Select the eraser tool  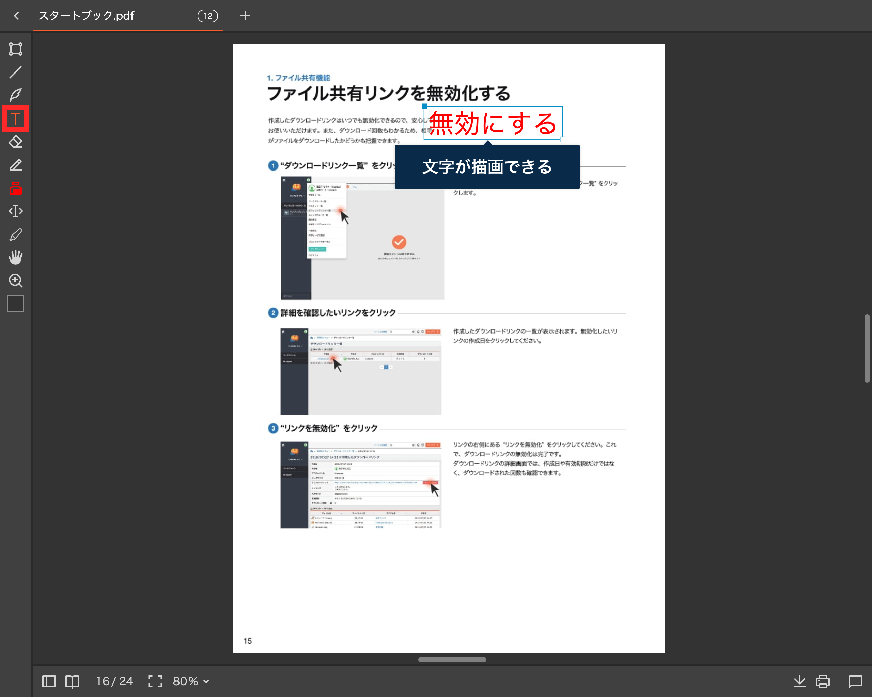pos(15,142)
